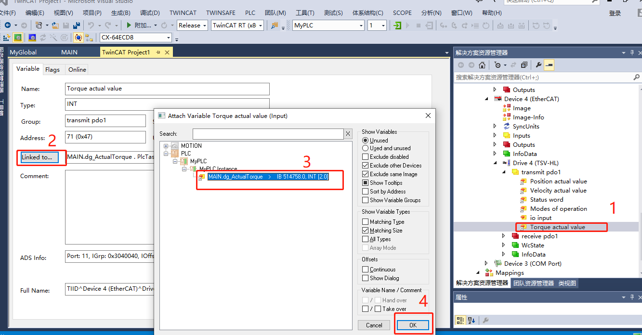Switch to the Online tab
Viewport: 642px width, 335px height.
pyautogui.click(x=77, y=70)
